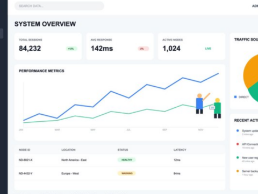Click the red -2% badge
258x194 pixels.
(x=143, y=48)
